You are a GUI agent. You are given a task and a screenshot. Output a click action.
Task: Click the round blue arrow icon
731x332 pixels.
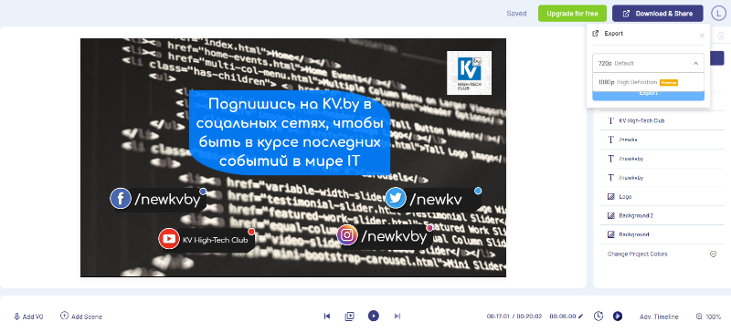(x=618, y=316)
